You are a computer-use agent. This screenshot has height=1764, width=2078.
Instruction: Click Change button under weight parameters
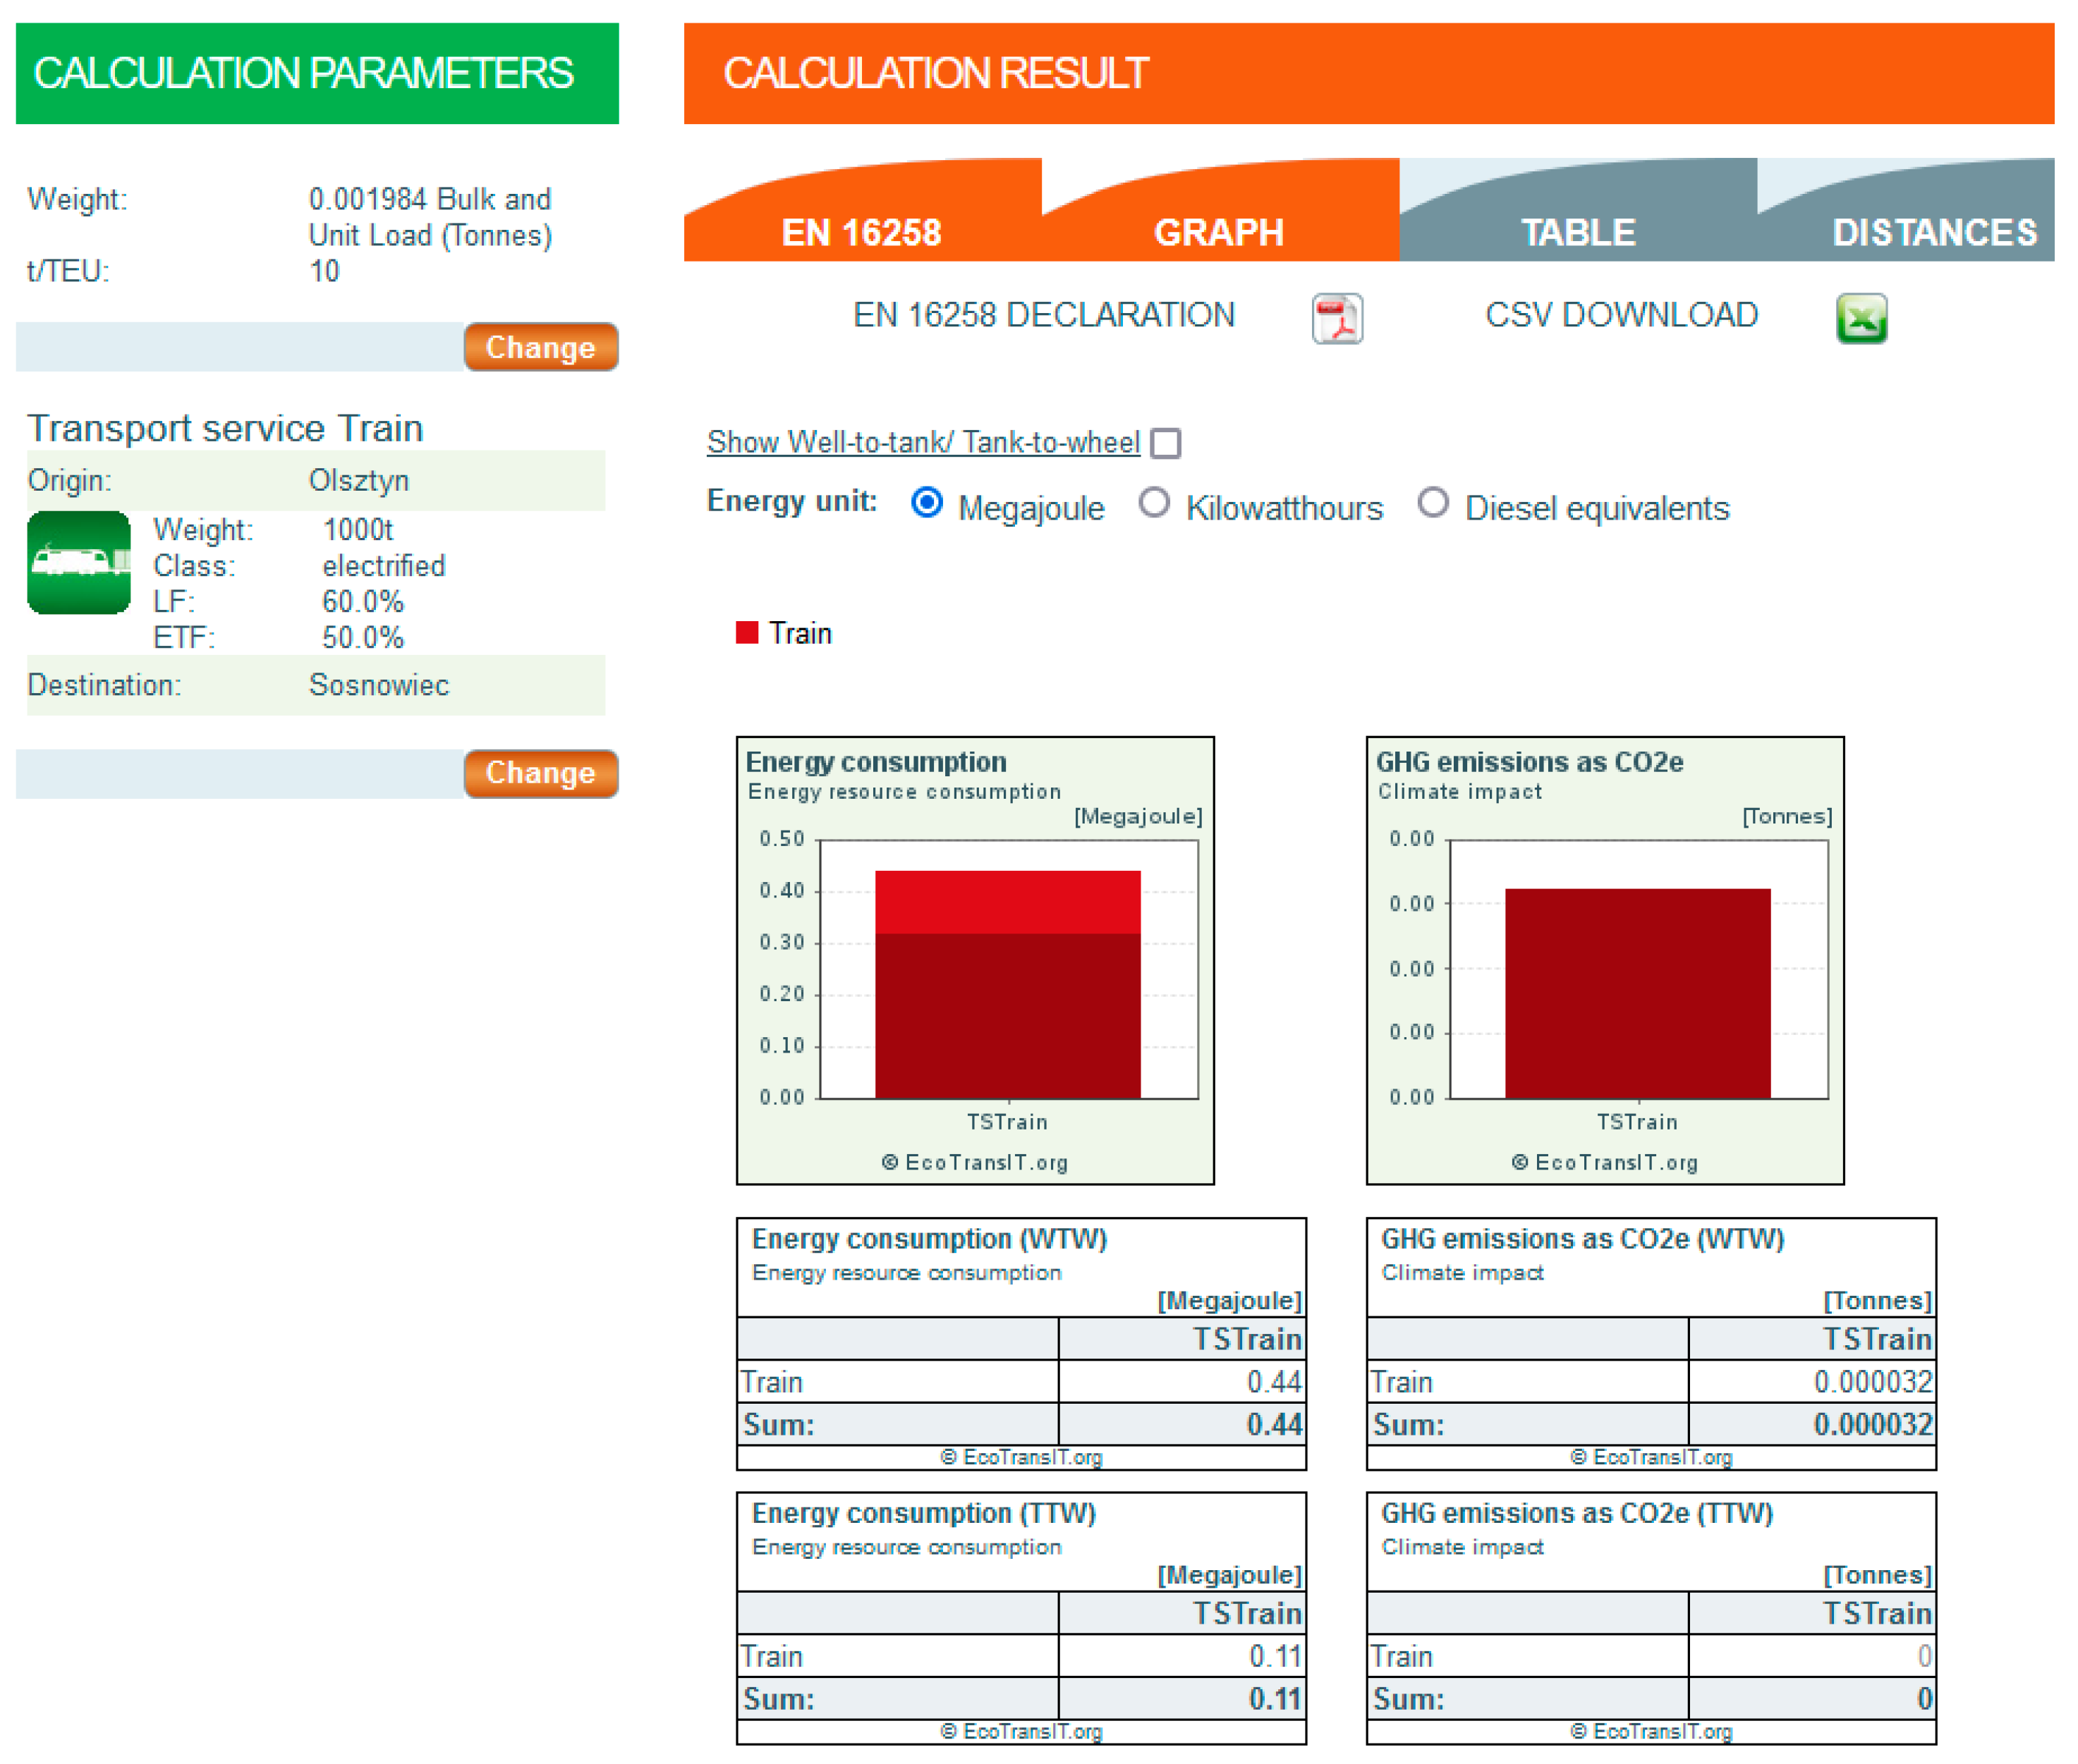tap(540, 347)
